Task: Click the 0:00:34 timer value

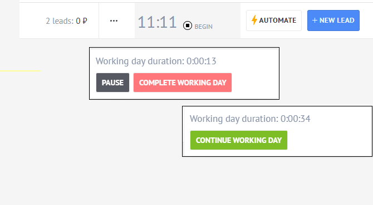Action: point(296,119)
